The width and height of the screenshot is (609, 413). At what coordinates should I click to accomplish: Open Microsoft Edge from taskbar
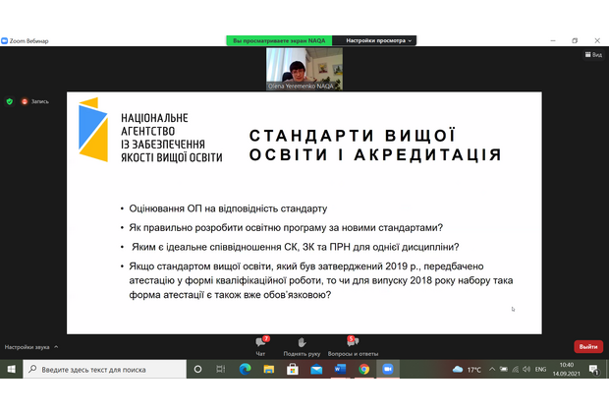[246, 369]
